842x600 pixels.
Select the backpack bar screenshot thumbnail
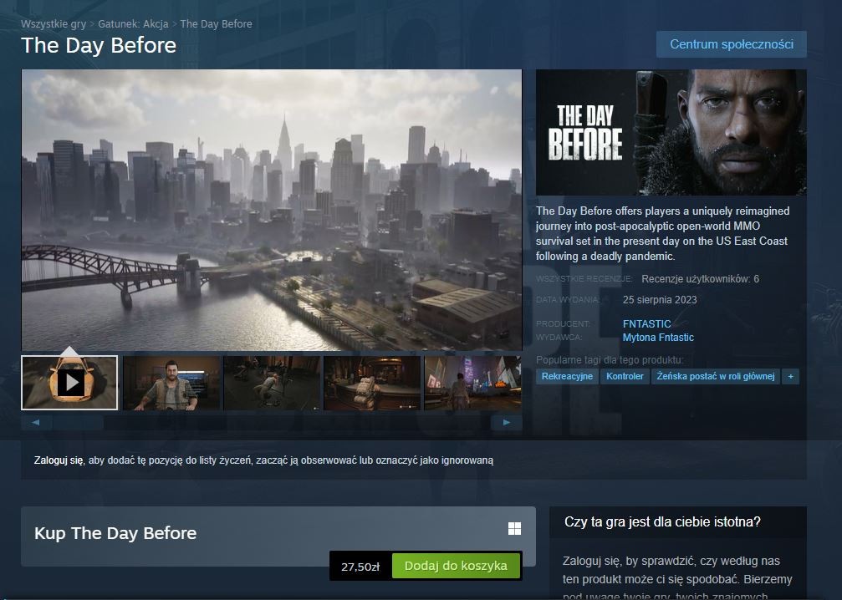click(372, 383)
